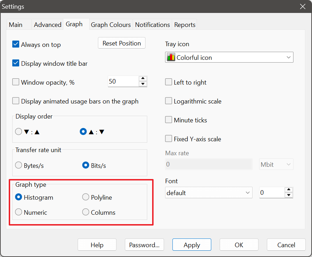Choose Bytes/s transfer rate unit
Screen dimensions: 312x257
point(19,165)
